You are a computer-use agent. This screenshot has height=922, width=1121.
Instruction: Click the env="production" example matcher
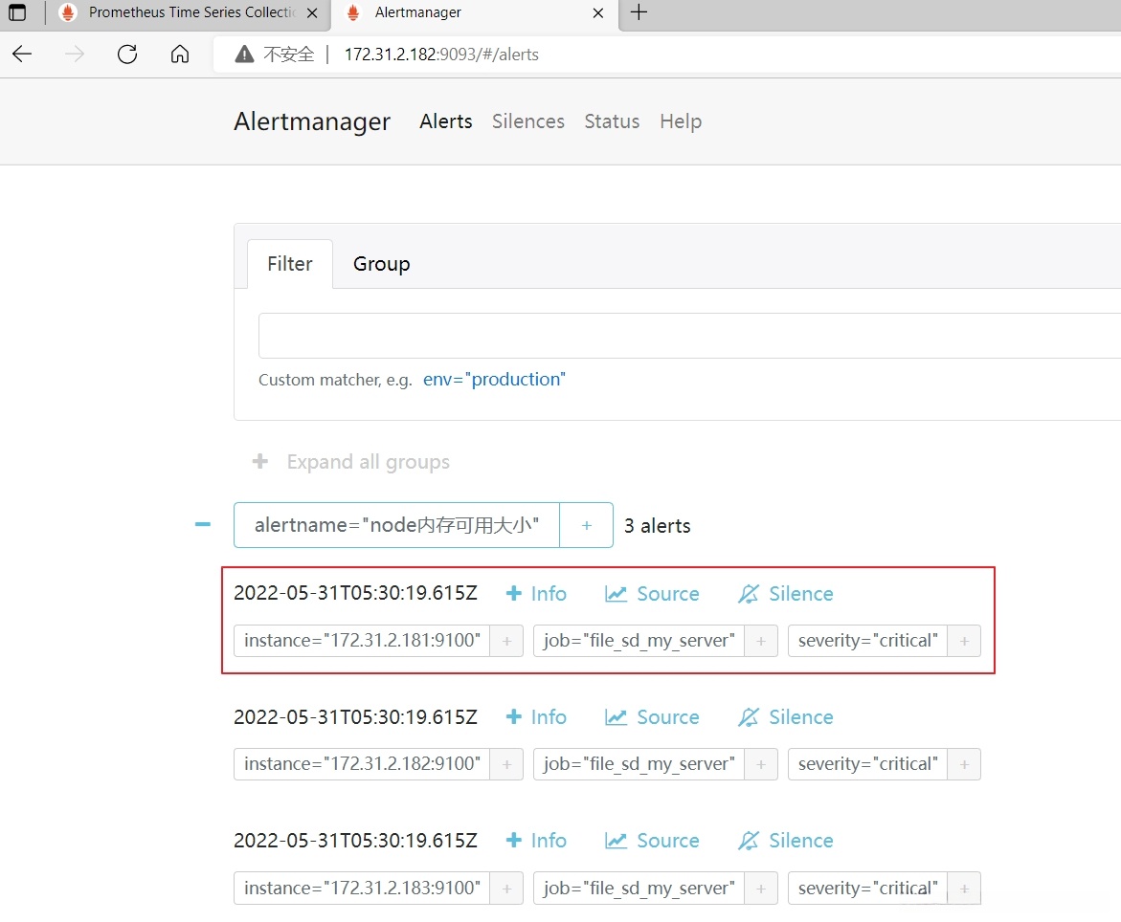[x=494, y=380]
